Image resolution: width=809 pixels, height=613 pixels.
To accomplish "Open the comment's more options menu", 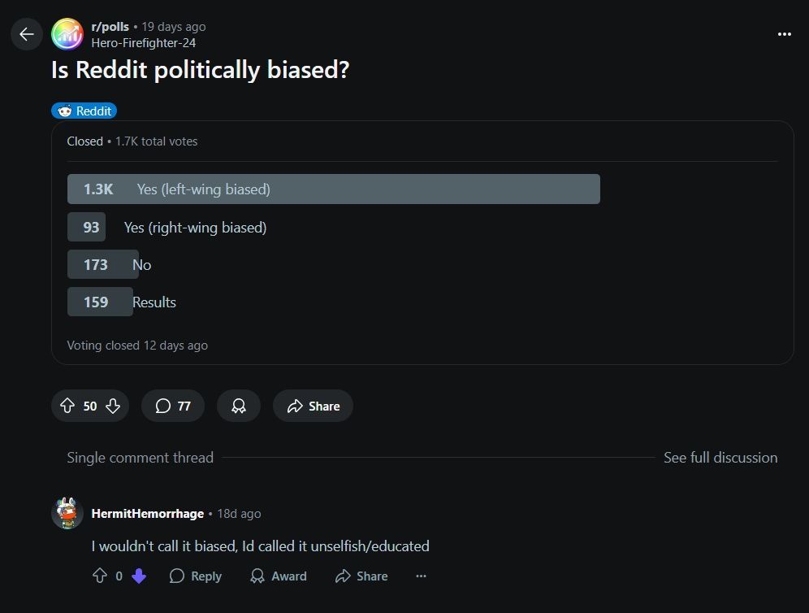I will [x=421, y=576].
